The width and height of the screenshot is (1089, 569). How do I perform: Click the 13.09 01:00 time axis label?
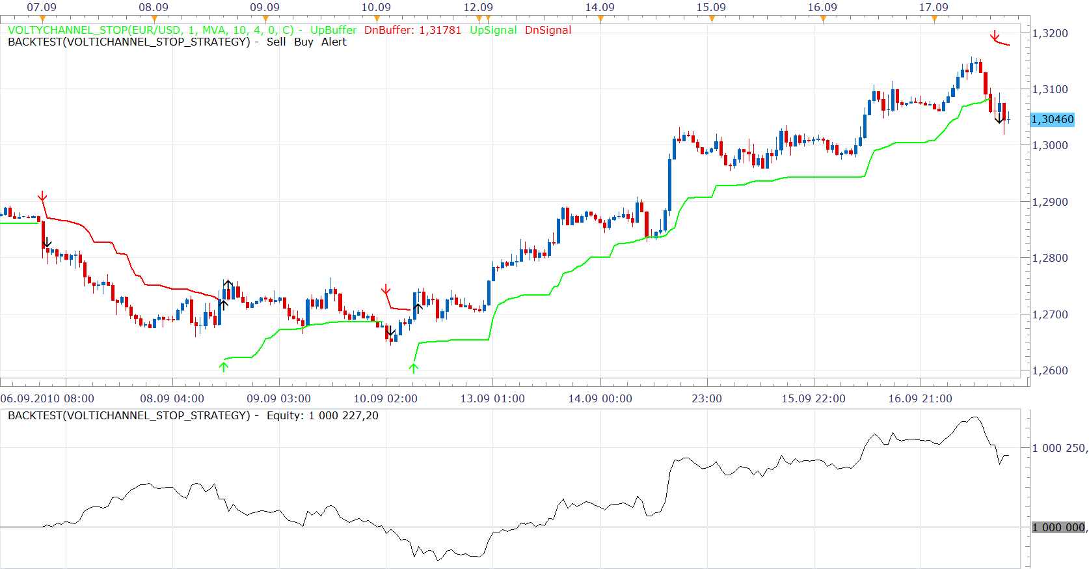coord(492,398)
